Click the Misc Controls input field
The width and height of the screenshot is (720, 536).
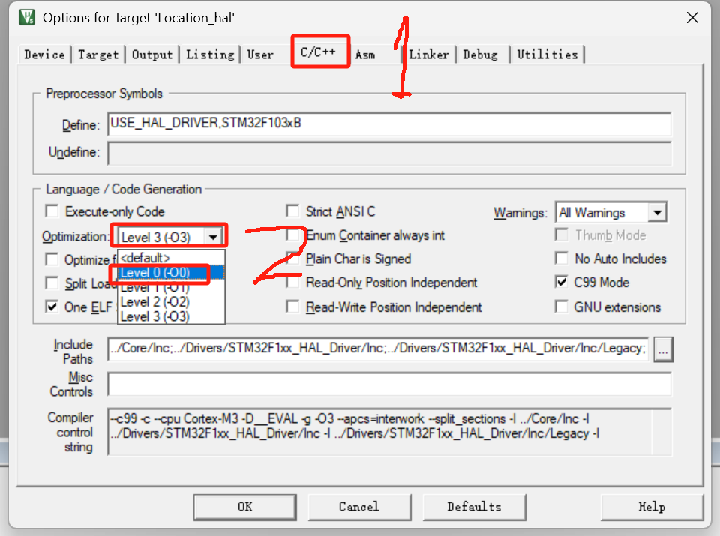click(389, 384)
